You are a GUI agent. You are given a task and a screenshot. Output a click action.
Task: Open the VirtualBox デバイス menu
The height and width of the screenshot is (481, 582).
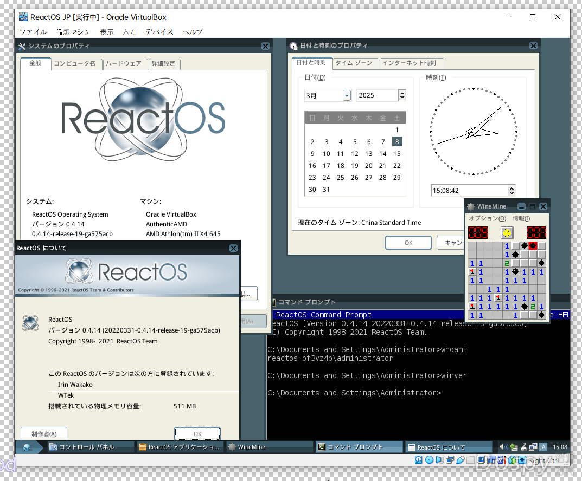(x=159, y=32)
